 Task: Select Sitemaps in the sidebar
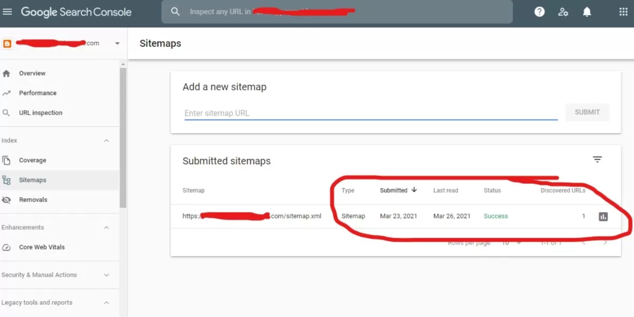click(33, 180)
